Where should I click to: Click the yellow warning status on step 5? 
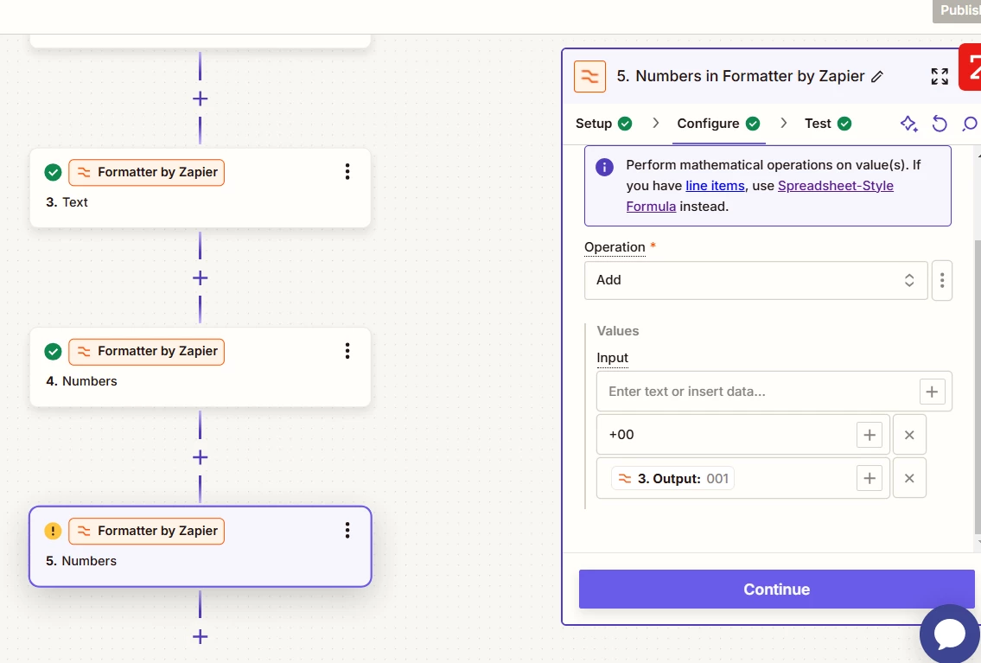coord(54,531)
